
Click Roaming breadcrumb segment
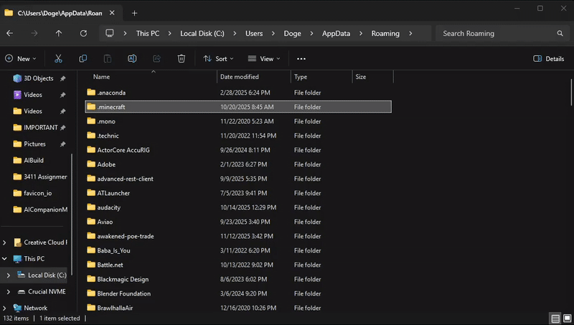[385, 33]
